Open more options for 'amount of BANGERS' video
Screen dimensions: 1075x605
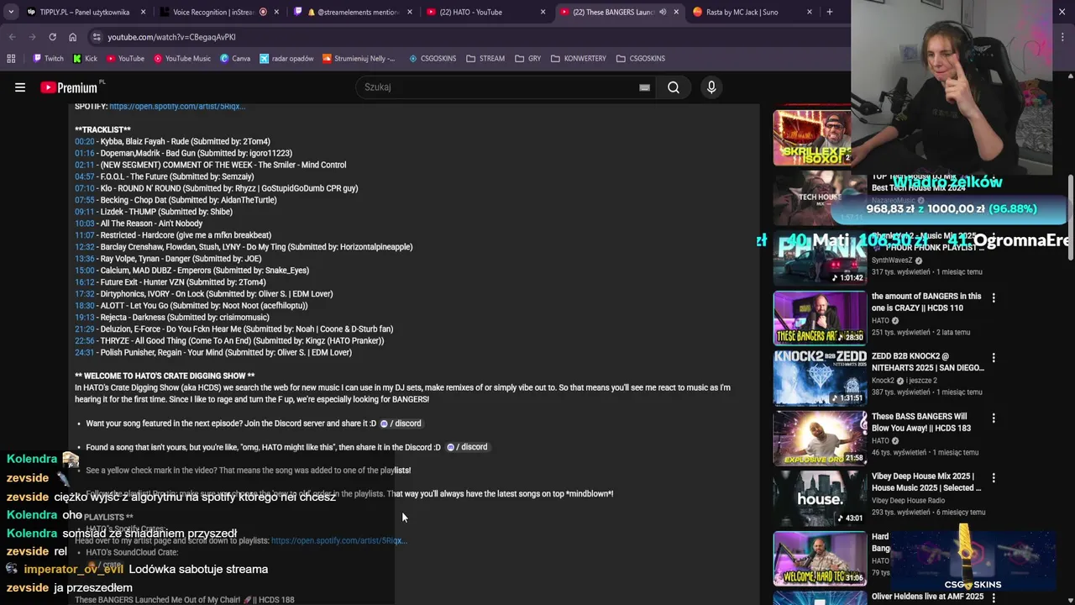tap(994, 297)
